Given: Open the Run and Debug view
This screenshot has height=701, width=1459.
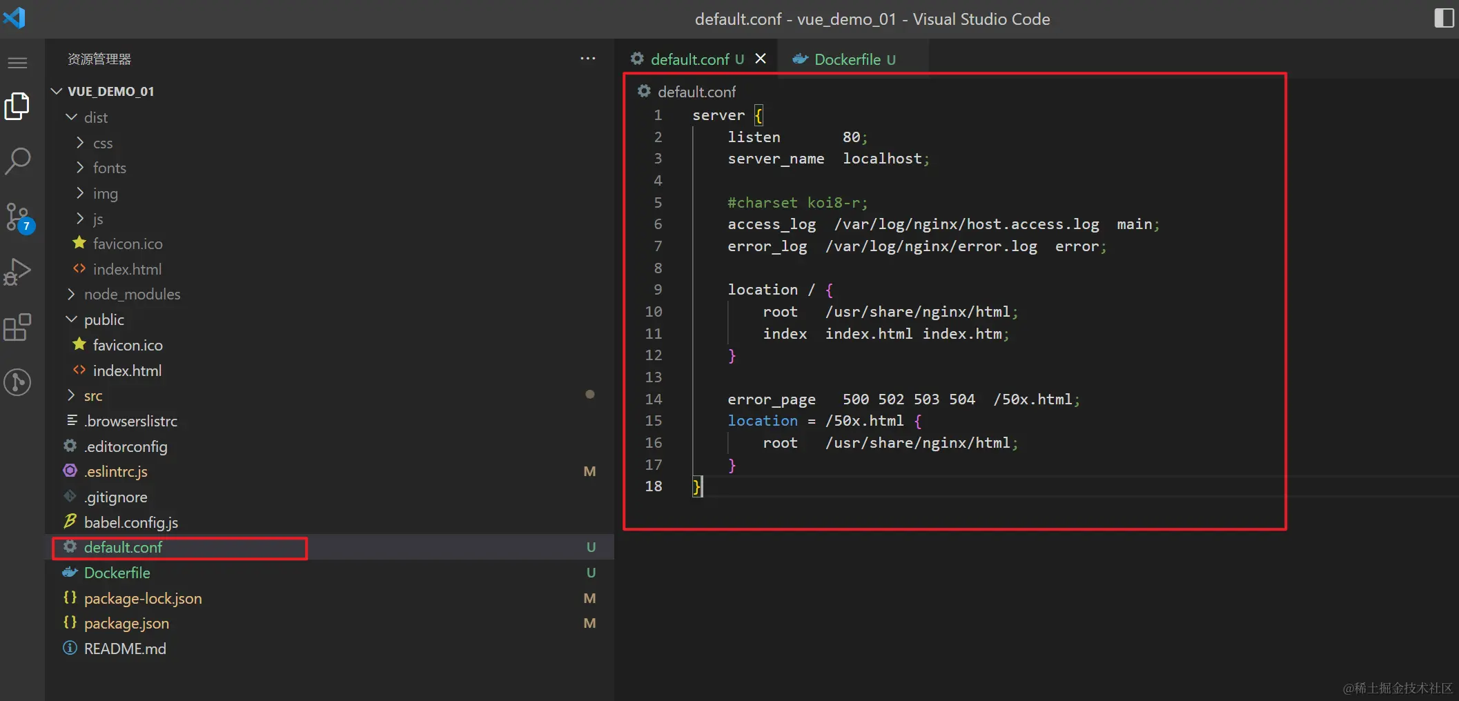Looking at the screenshot, I should pos(17,272).
